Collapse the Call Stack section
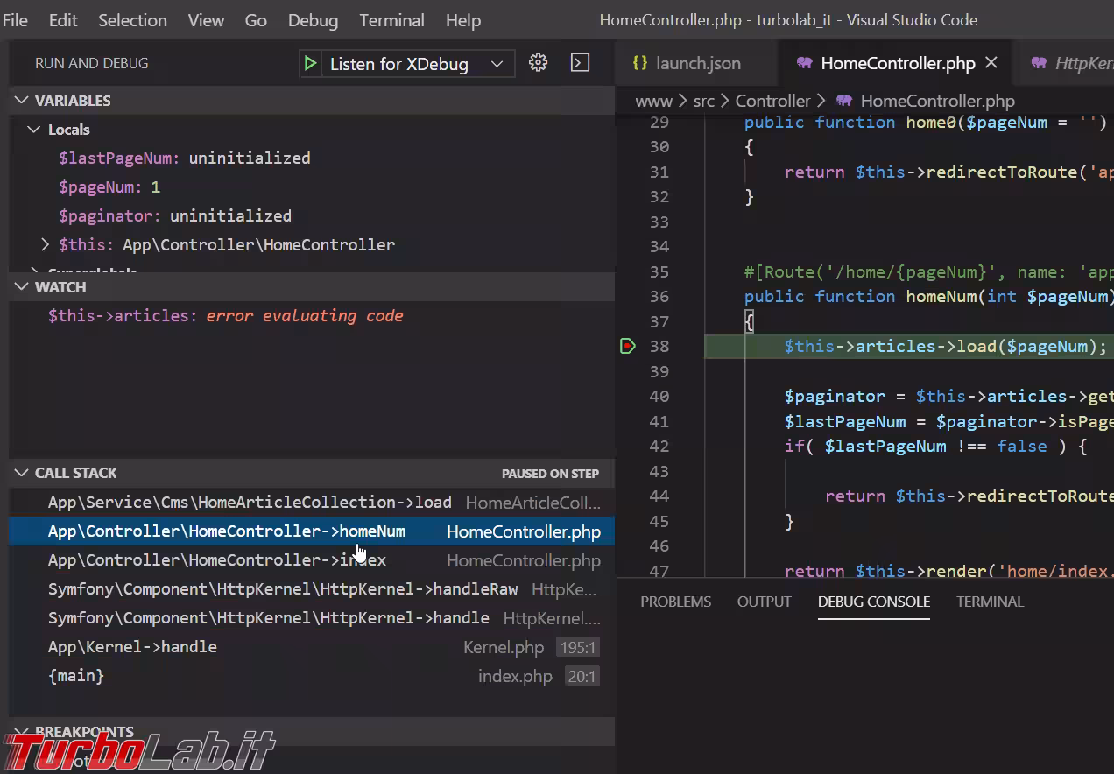Image resolution: width=1114 pixels, height=774 pixels. pos(22,473)
